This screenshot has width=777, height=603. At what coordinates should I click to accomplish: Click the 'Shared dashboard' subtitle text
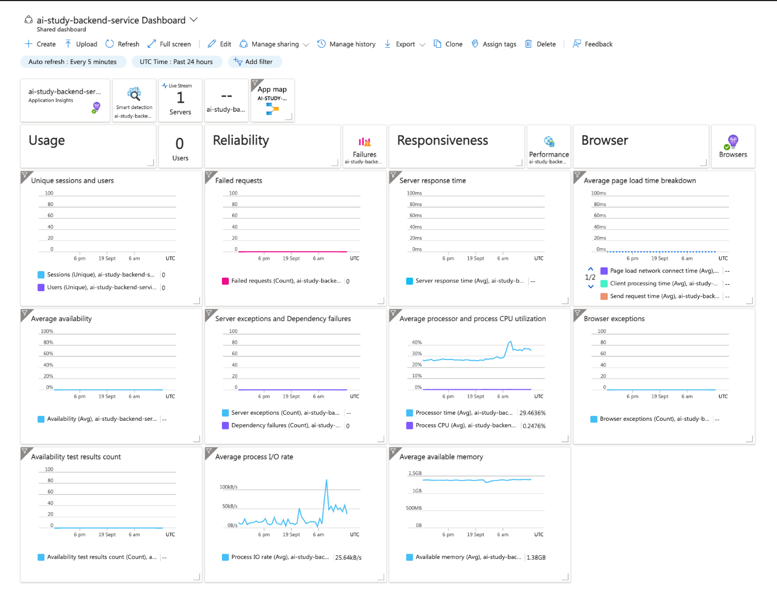pyautogui.click(x=61, y=29)
